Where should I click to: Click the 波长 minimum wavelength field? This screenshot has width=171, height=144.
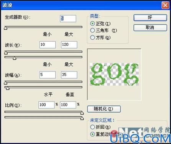tap(48, 45)
